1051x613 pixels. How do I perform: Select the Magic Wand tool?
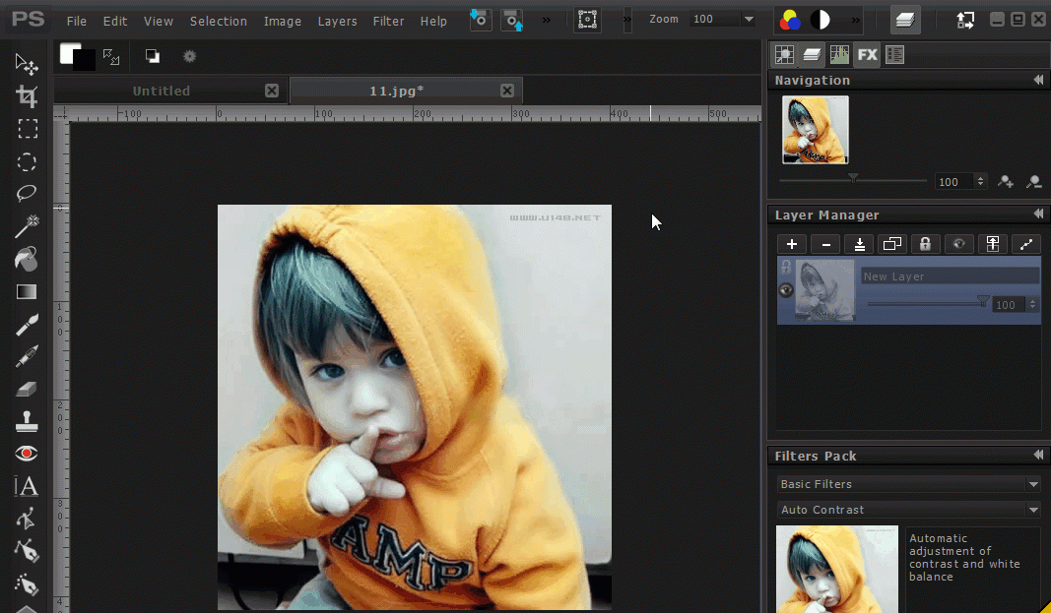tap(27, 226)
